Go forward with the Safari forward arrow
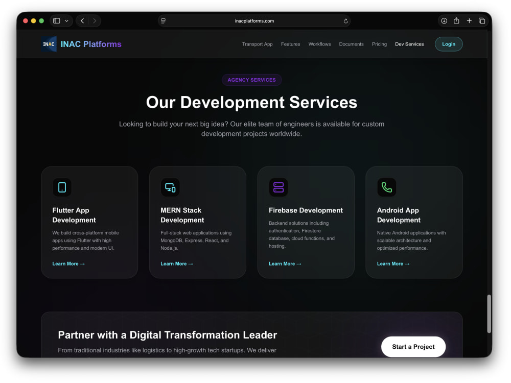Viewport: 511px width, 383px height. tap(95, 21)
